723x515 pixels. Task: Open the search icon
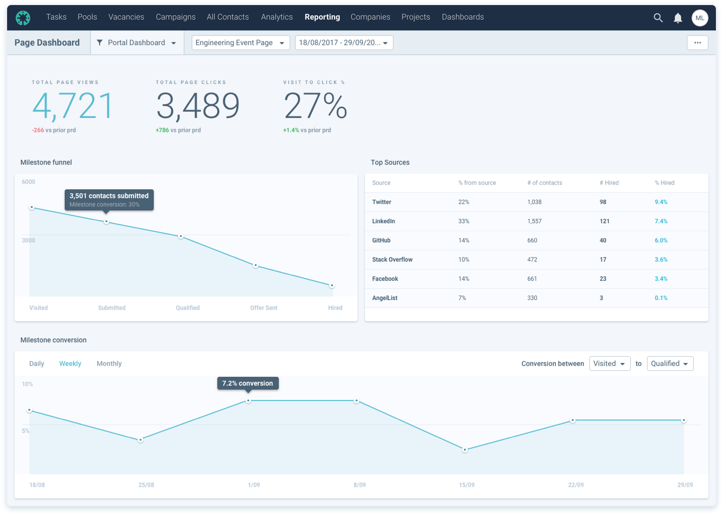tap(658, 17)
